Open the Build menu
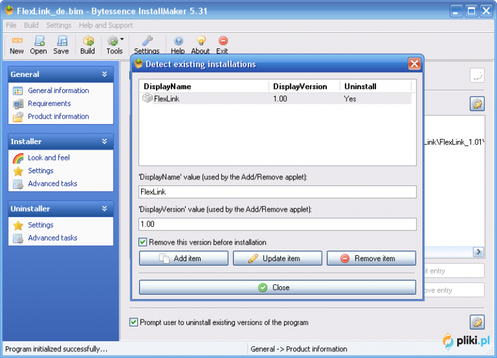 [32, 25]
